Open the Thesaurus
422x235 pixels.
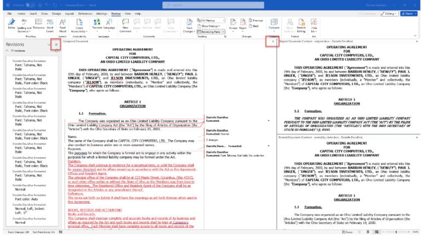(38, 24)
